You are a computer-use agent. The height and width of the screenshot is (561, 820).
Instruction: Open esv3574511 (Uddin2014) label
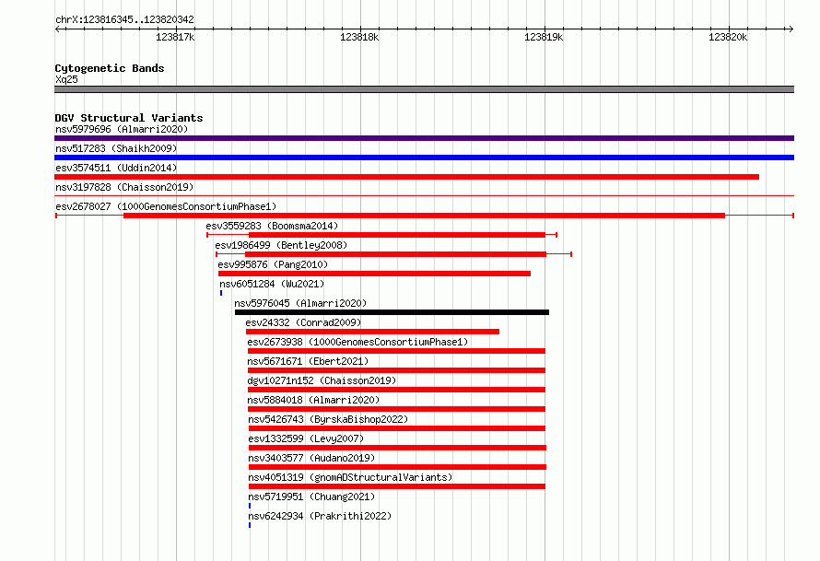pyautogui.click(x=116, y=168)
